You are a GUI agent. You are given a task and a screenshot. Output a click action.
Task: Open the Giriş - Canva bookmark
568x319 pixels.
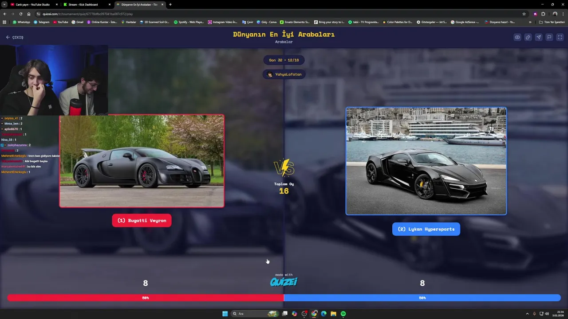tap(267, 22)
